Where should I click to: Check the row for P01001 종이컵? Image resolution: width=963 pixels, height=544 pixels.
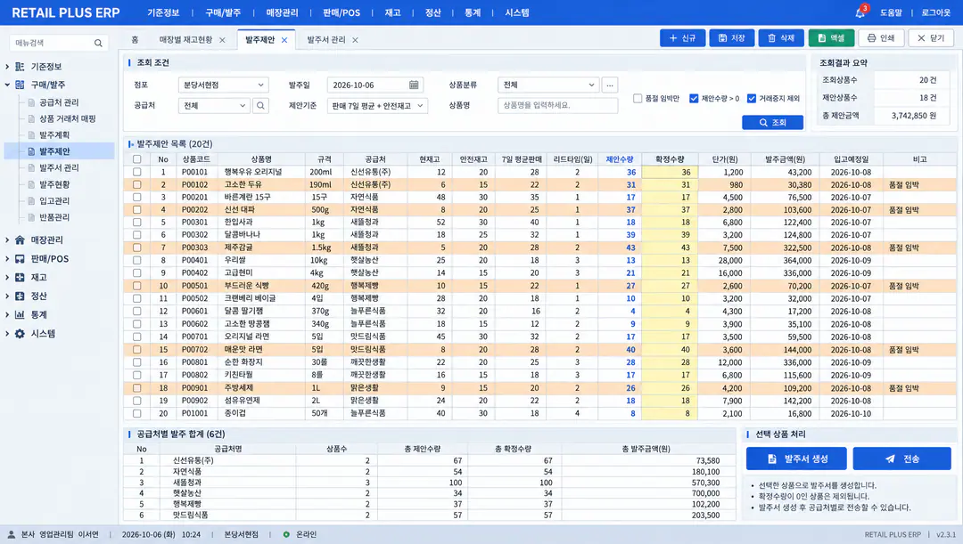coord(137,413)
